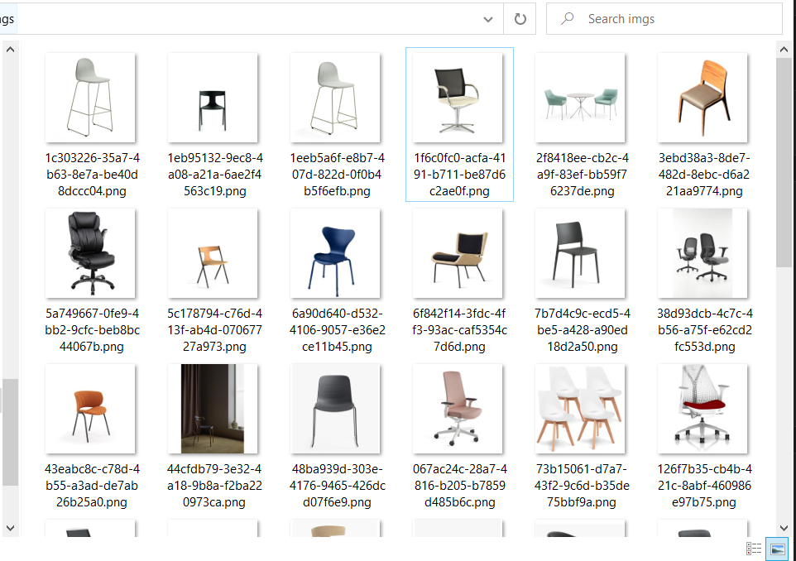The image size is (796, 561).
Task: Select the mesh armchair file 1f6c0fc0
Action: pyautogui.click(x=458, y=97)
